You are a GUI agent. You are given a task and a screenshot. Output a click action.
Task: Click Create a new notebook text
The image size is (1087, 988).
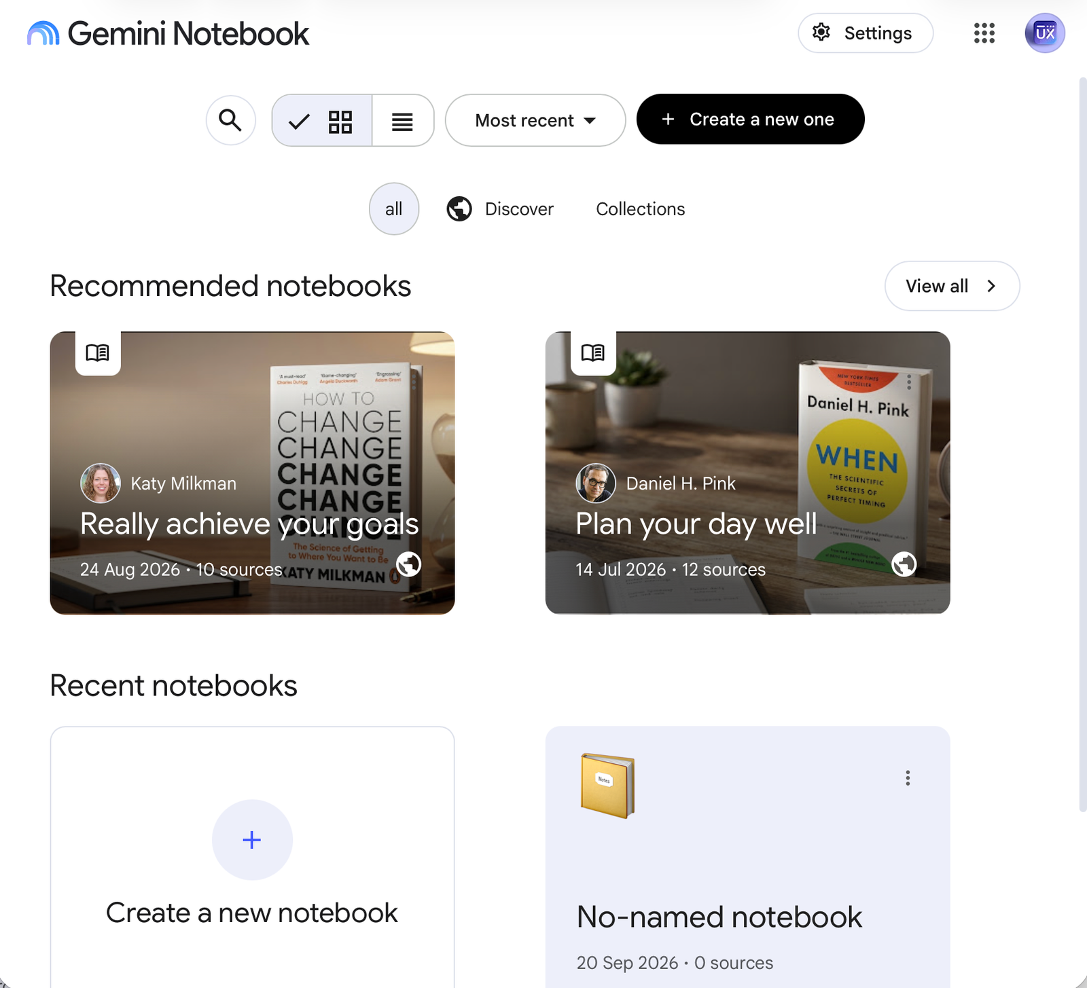click(252, 913)
